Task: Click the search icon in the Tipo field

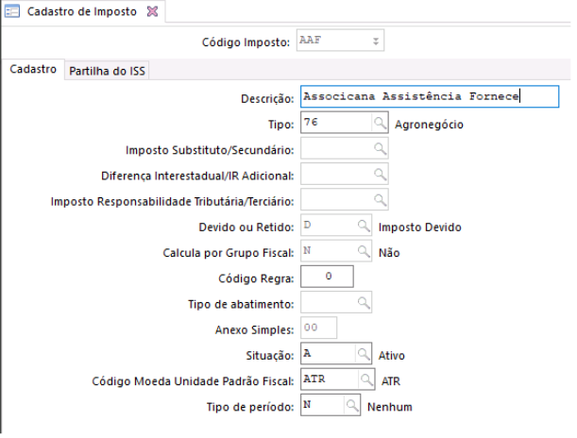Action: pos(380,123)
